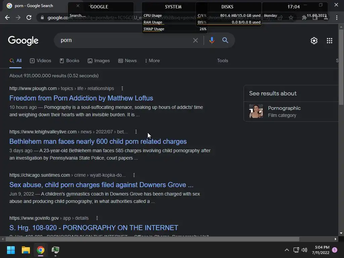Open options for the plough.com result
The height and width of the screenshot is (258, 344).
122,88
